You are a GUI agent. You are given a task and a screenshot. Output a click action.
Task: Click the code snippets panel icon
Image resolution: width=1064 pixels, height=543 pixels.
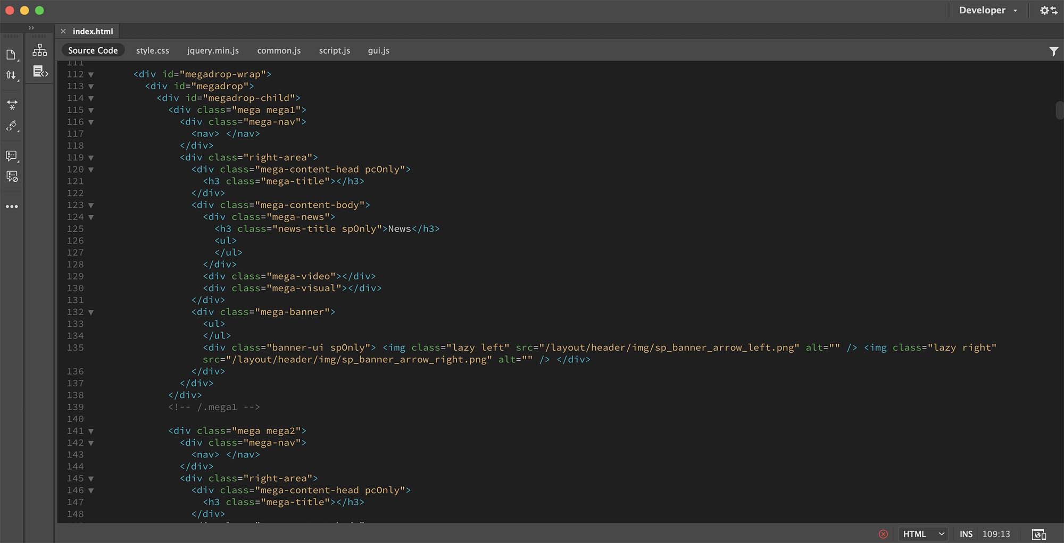(x=40, y=71)
